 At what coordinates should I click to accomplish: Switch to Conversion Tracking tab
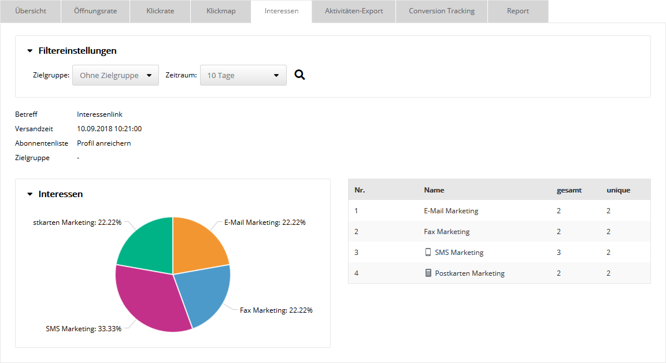coord(442,12)
